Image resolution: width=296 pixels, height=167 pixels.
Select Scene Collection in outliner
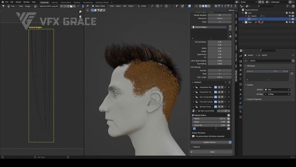coord(251,10)
